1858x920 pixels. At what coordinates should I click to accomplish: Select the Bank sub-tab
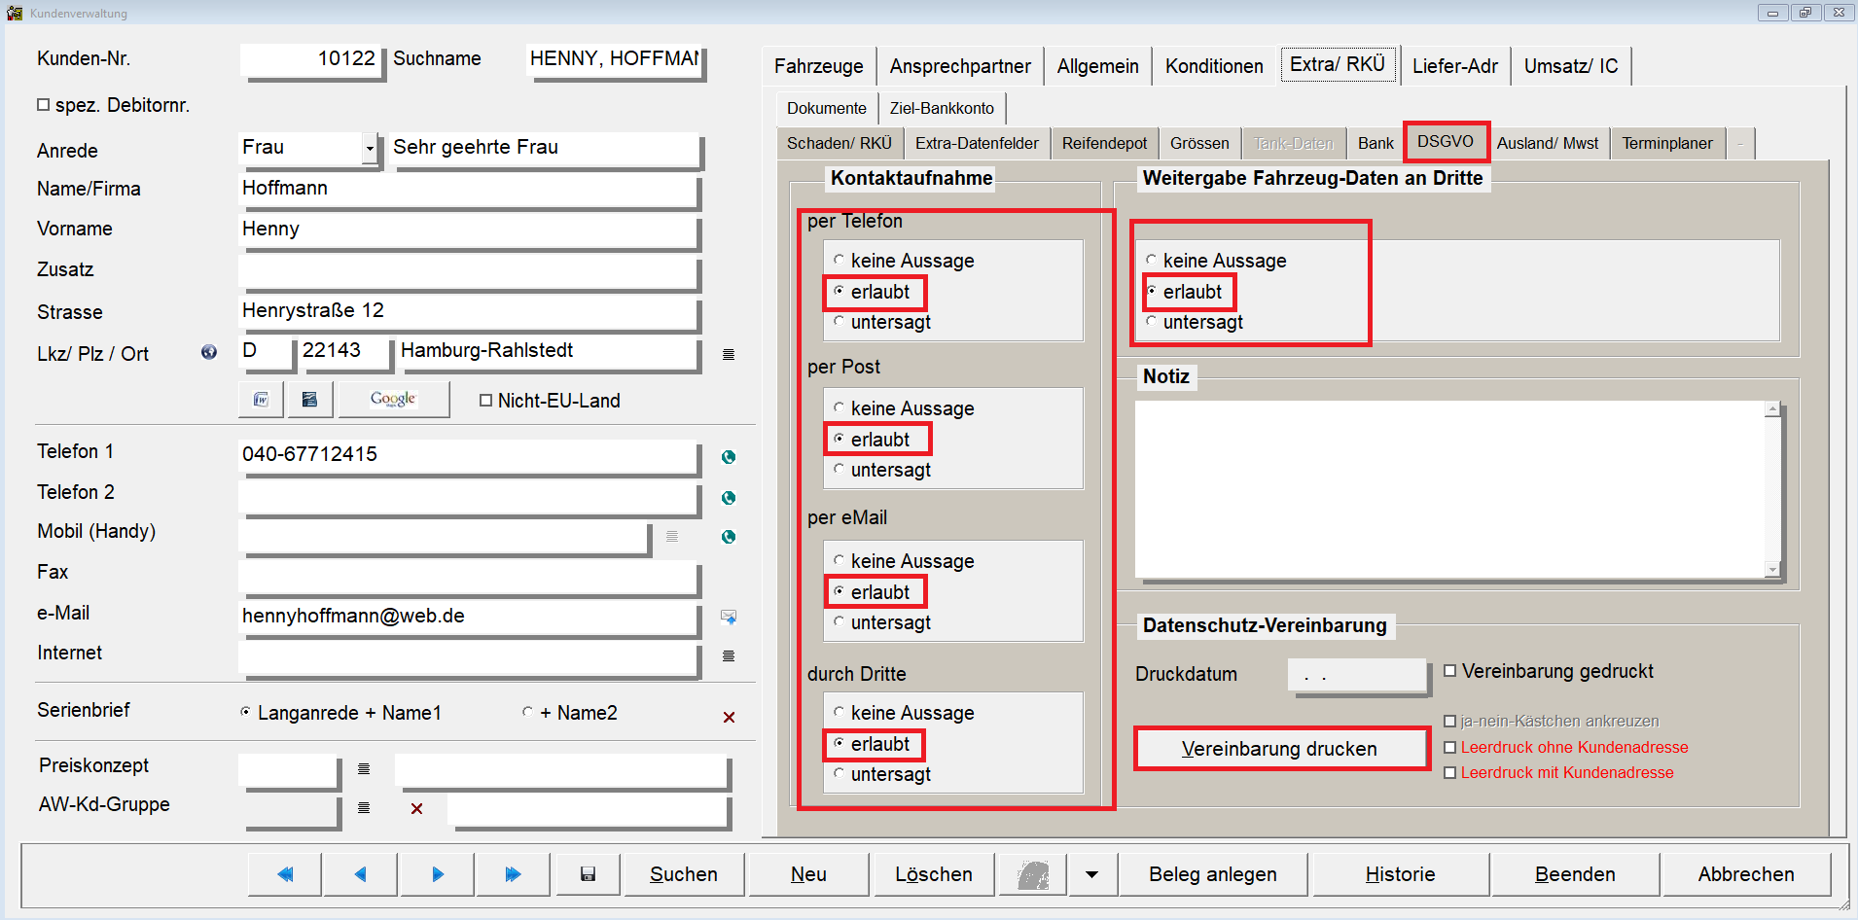click(x=1376, y=143)
